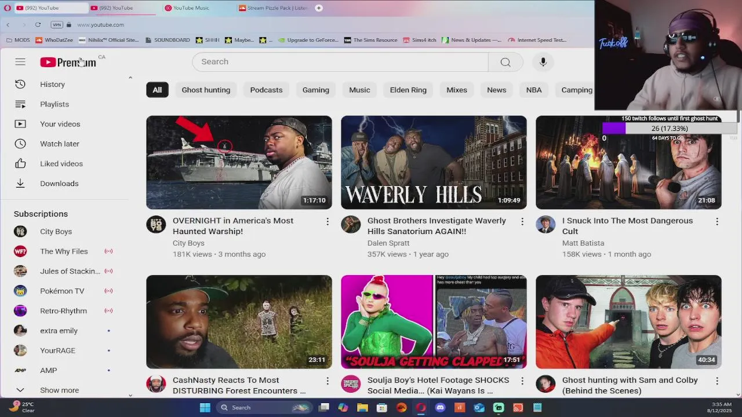Select the NBA filter chip
Screen dimensions: 742x417
[x=534, y=90]
